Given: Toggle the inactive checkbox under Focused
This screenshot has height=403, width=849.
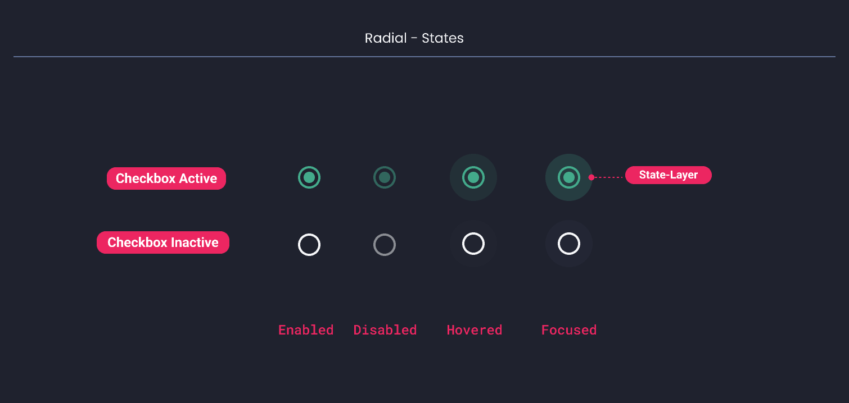Looking at the screenshot, I should 569,243.
